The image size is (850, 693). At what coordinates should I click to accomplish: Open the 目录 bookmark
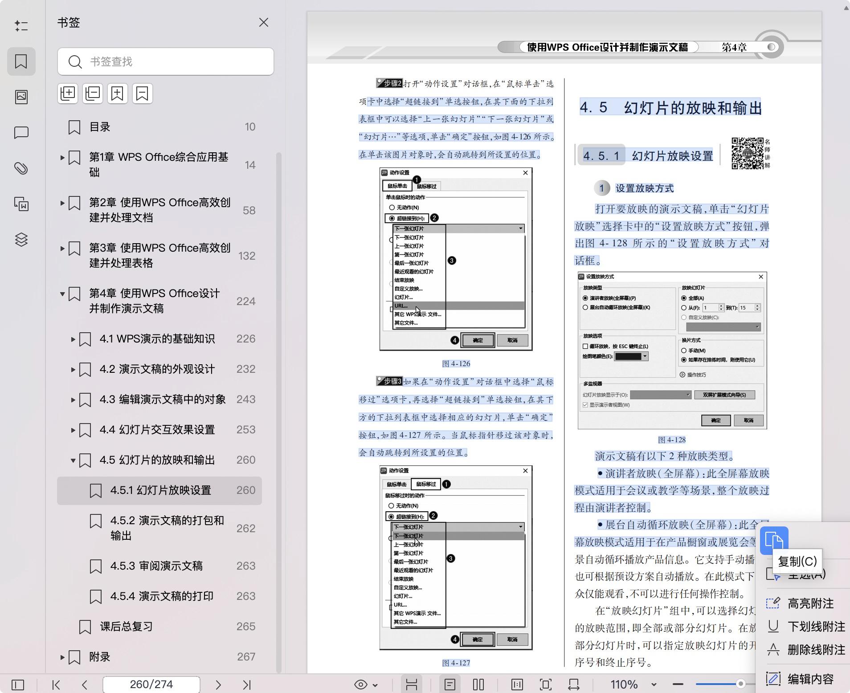coord(159,127)
